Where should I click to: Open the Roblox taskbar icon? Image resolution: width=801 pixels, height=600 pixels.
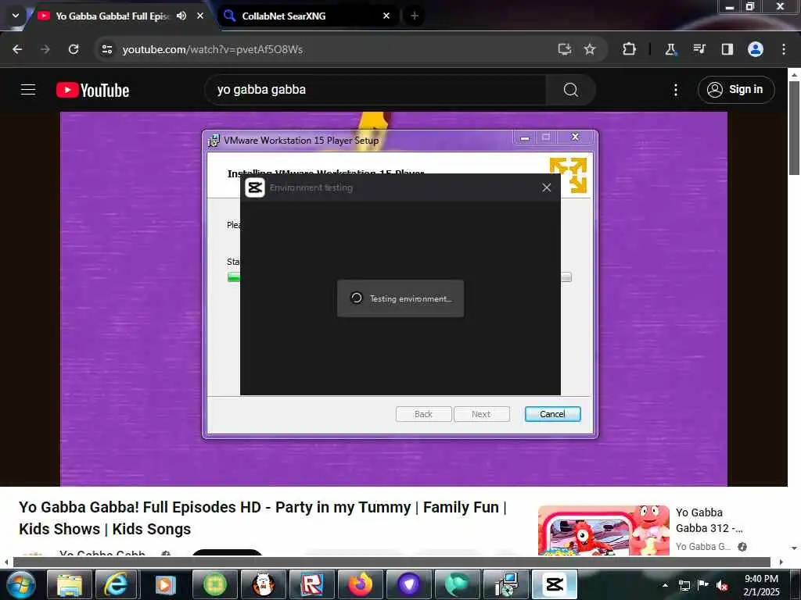click(311, 584)
